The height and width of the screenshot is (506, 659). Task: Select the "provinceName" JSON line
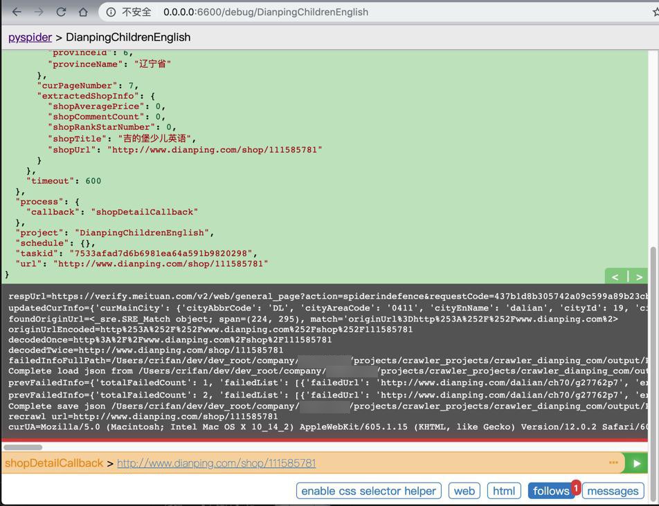(109, 64)
